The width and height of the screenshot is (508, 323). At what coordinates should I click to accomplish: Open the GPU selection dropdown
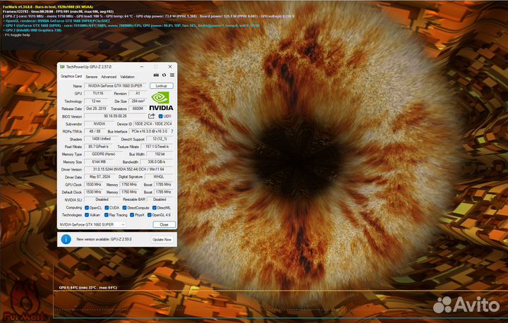click(x=92, y=224)
